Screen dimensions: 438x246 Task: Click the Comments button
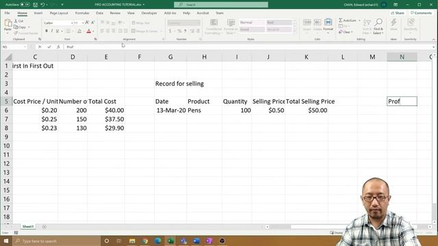421,13
